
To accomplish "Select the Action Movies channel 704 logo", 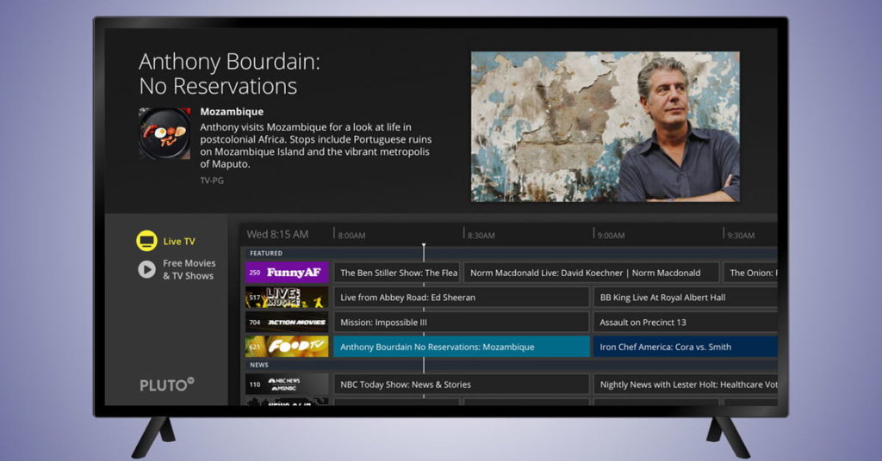I will point(287,323).
